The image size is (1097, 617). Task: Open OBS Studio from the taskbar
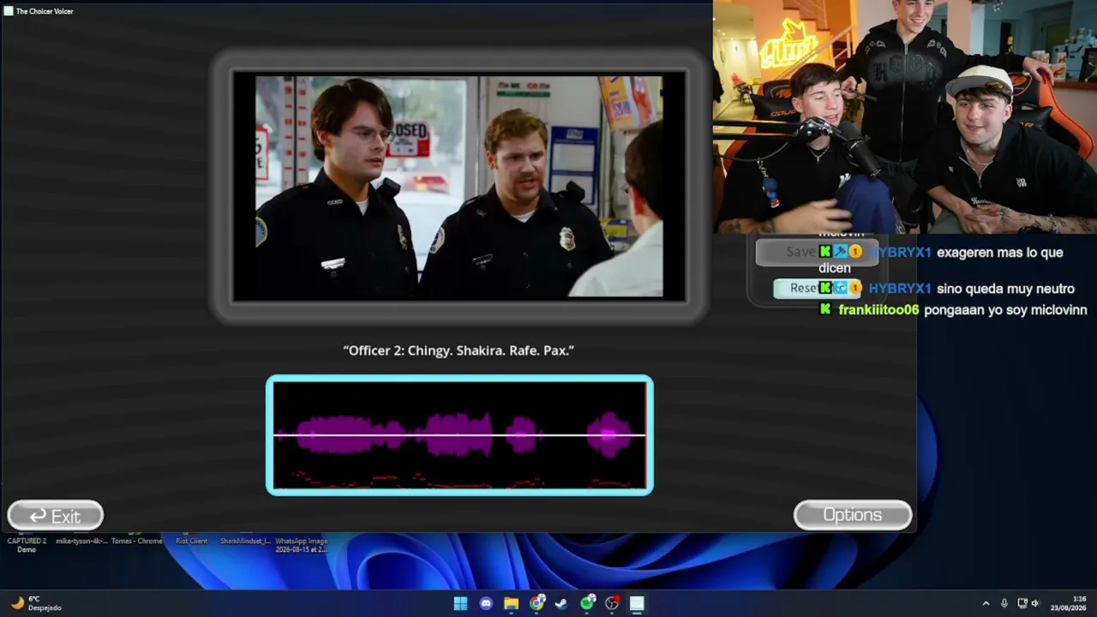click(612, 603)
